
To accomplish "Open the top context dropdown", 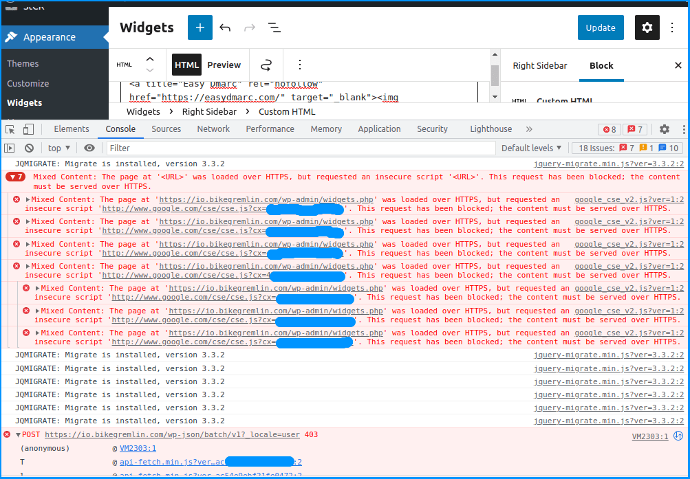I will 59,148.
